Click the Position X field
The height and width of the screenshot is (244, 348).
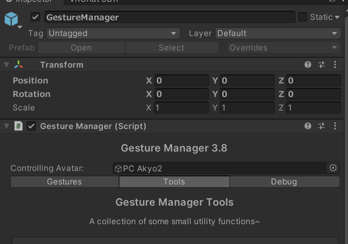[182, 80]
